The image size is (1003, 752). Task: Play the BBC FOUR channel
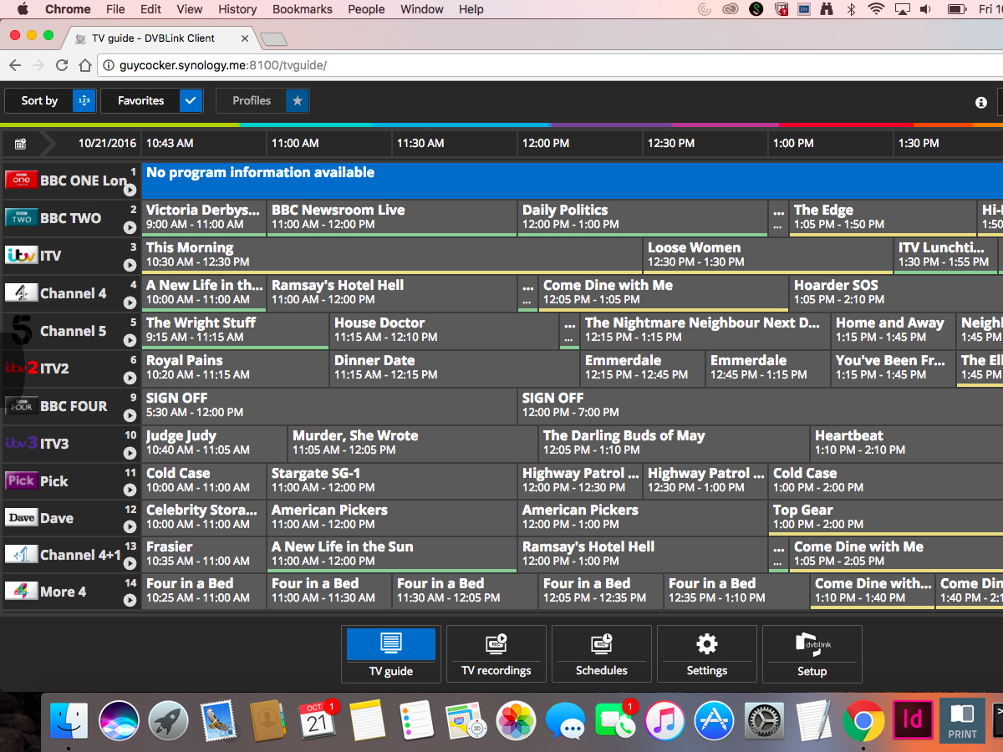coord(130,415)
